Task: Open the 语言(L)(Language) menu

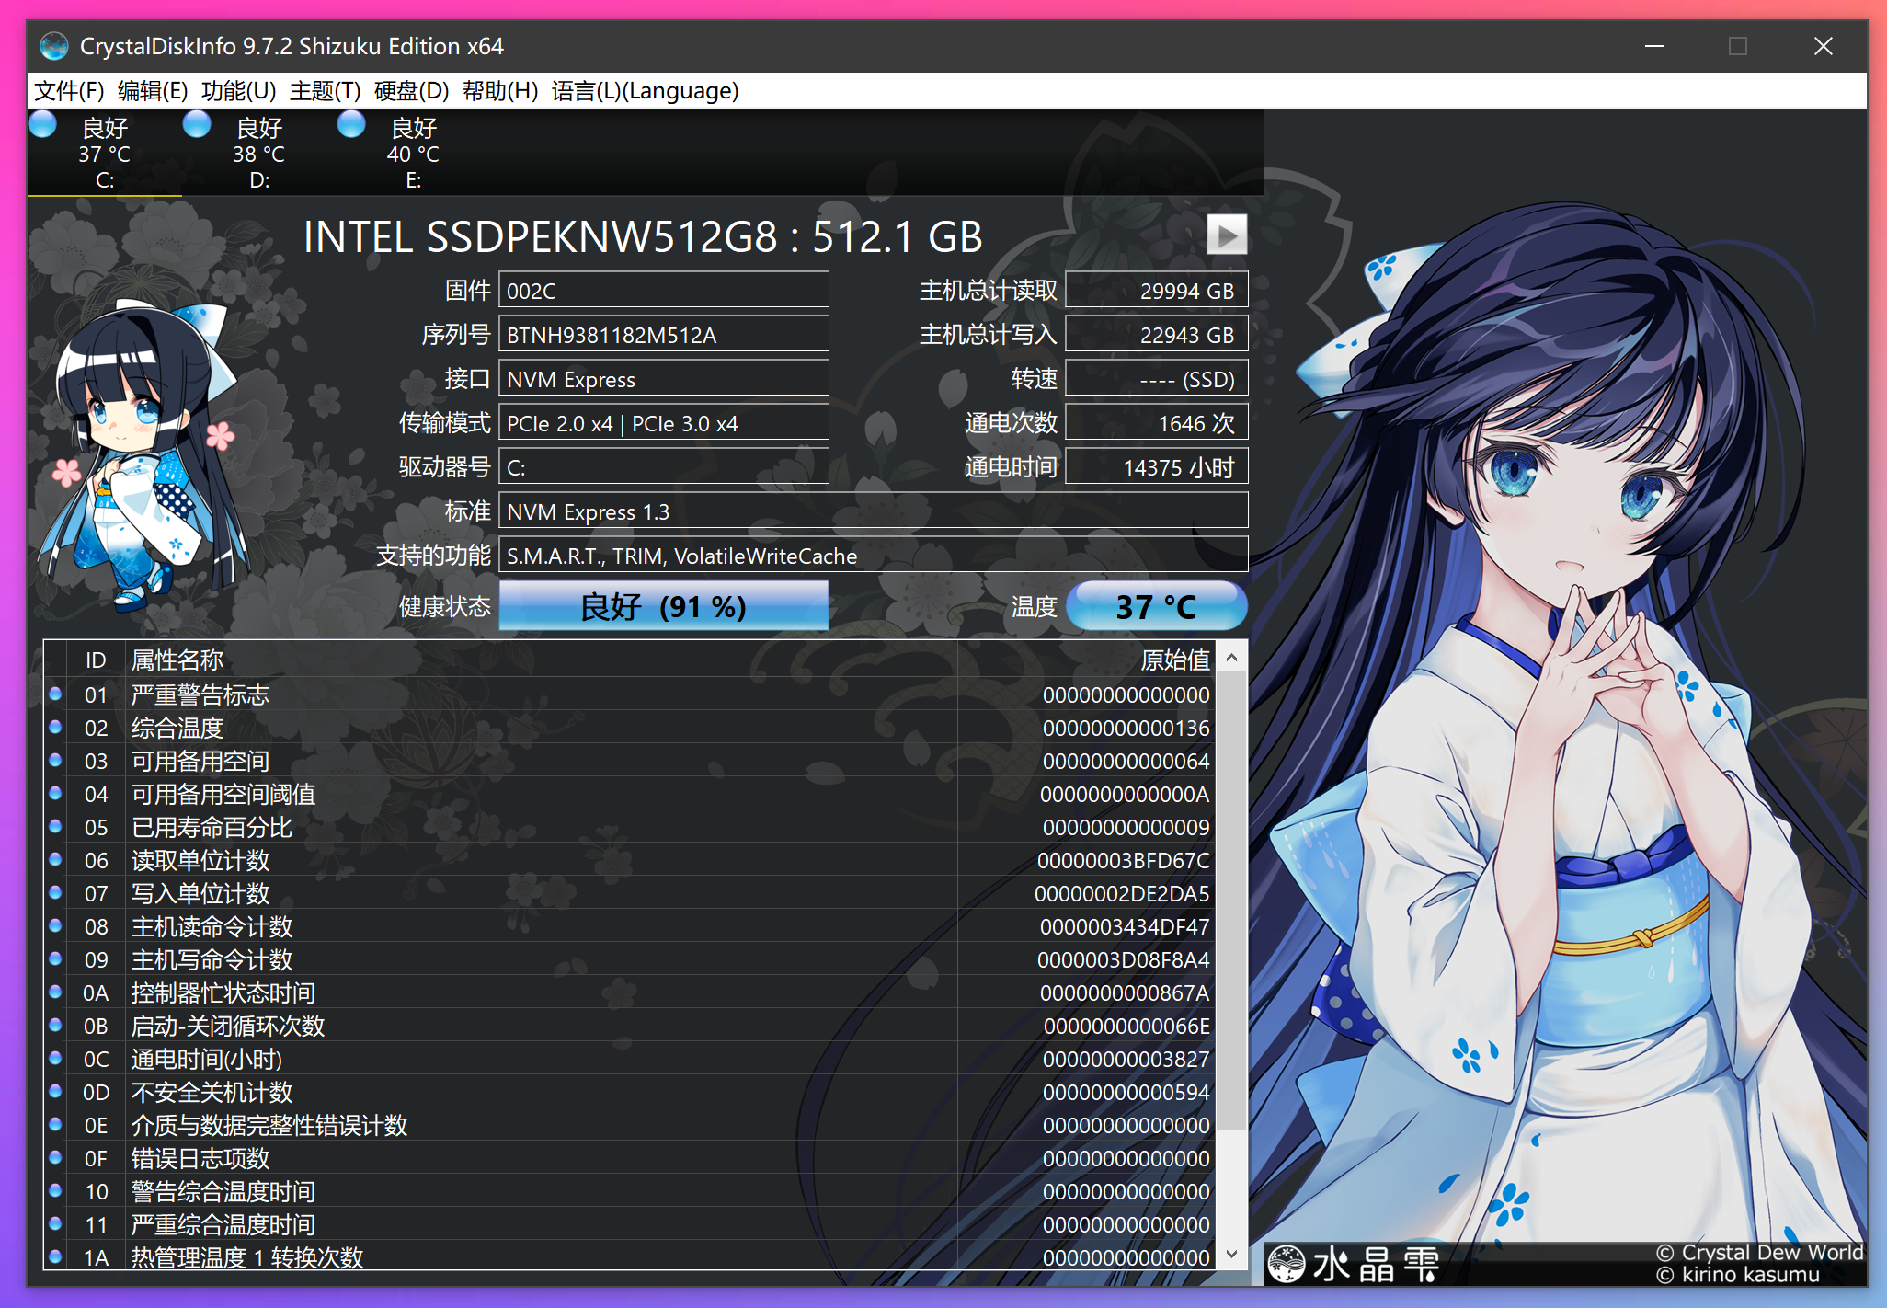Action: [x=645, y=91]
